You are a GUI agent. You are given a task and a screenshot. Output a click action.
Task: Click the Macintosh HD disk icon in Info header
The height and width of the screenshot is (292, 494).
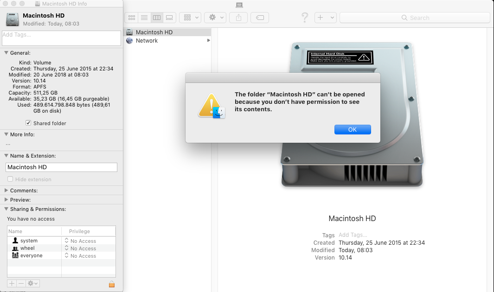12,19
